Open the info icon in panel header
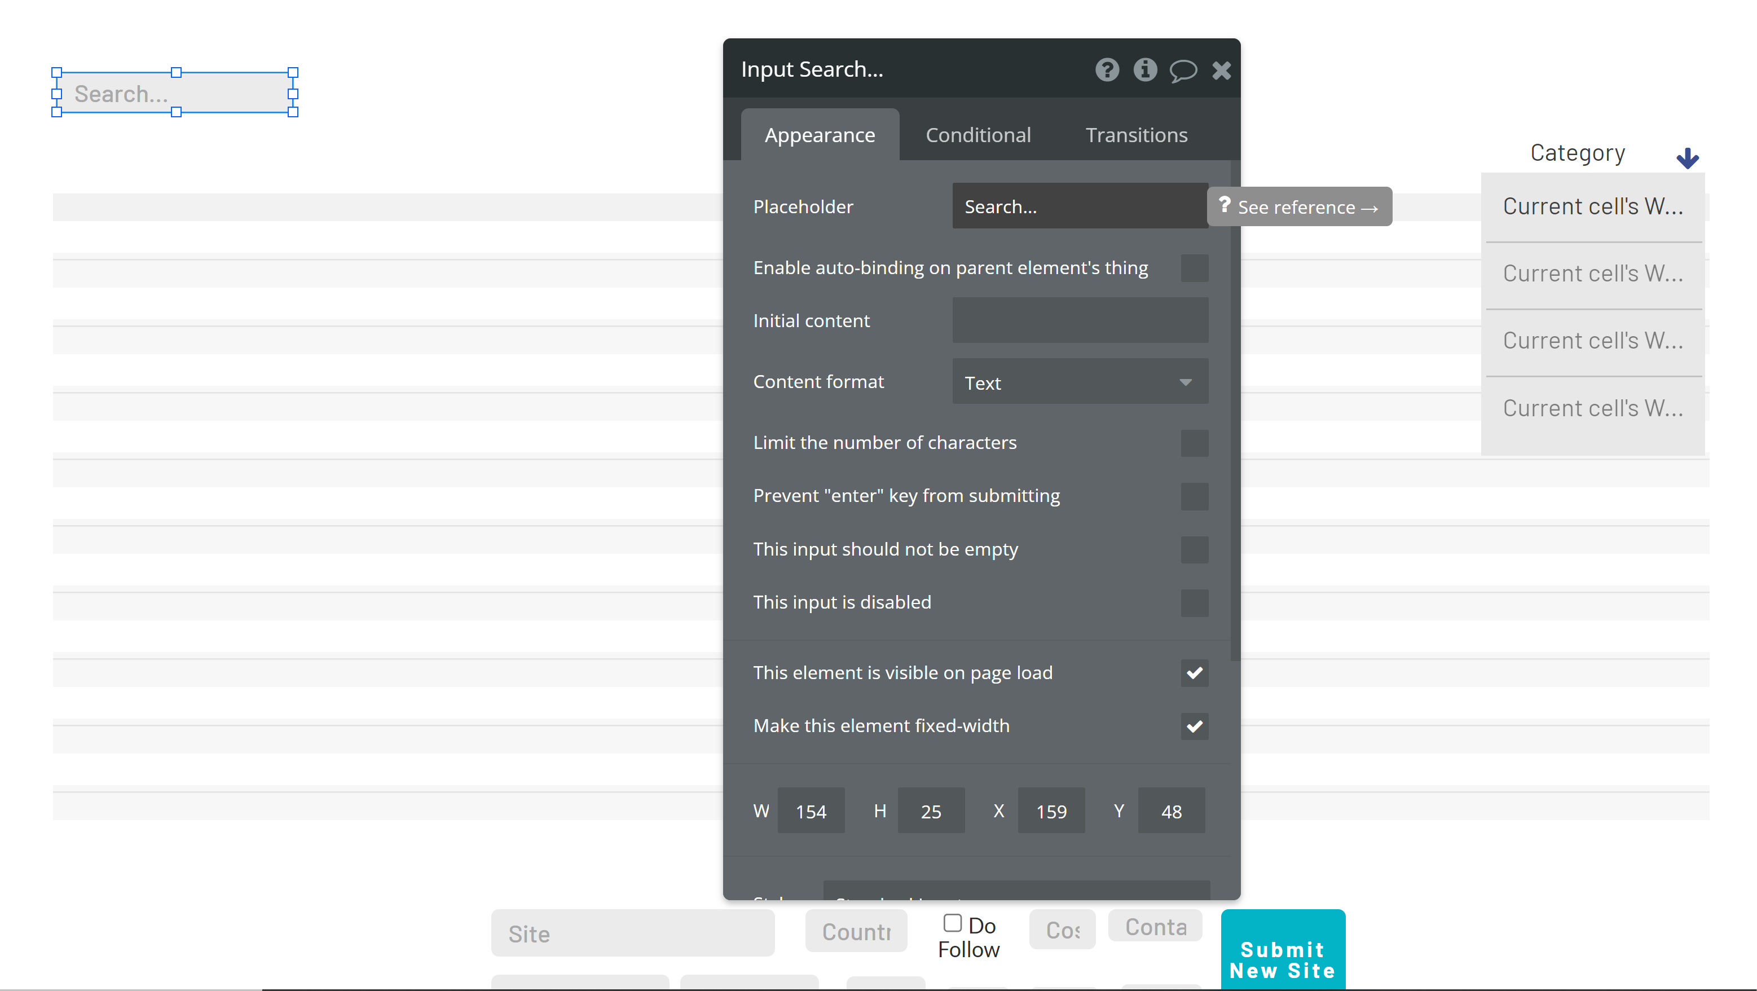This screenshot has width=1757, height=991. coord(1145,69)
